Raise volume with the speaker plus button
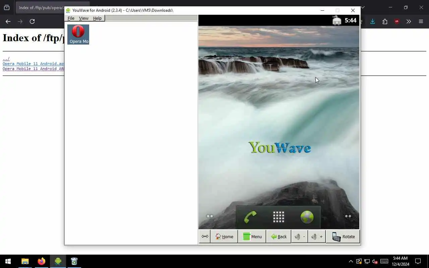The image size is (429, 268). click(316, 237)
